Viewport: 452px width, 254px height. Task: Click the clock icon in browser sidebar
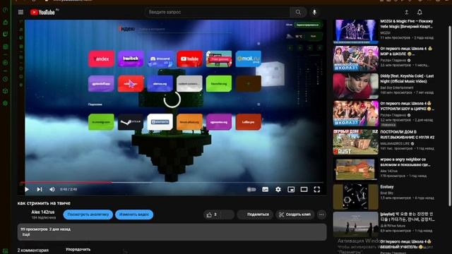[x=6, y=79]
